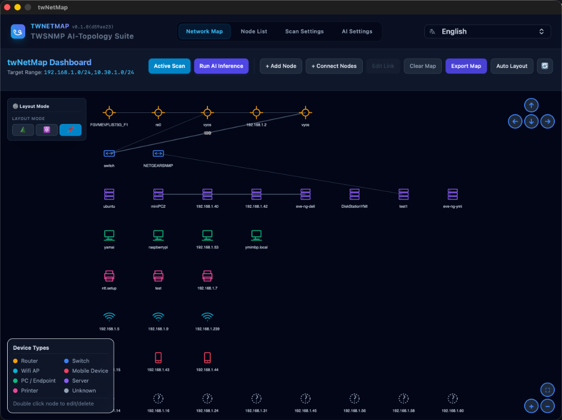Click the Auto Layout button

(x=512, y=66)
